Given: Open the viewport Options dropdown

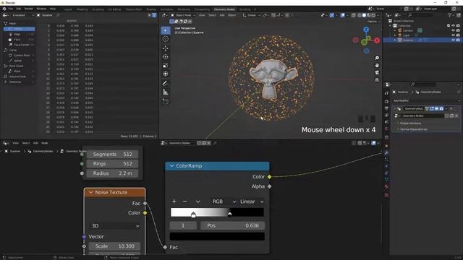Looking at the screenshot, I should (x=373, y=22).
